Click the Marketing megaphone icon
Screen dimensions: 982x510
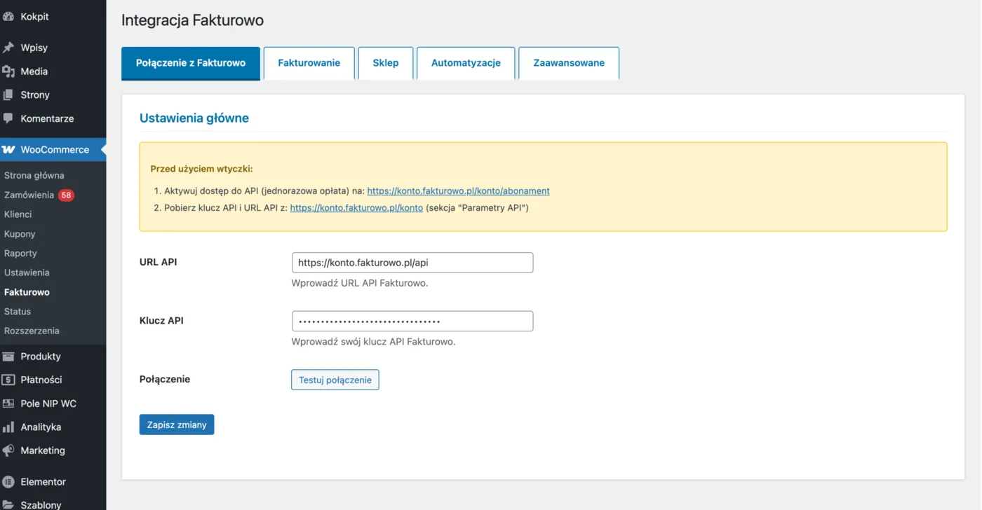coord(8,450)
